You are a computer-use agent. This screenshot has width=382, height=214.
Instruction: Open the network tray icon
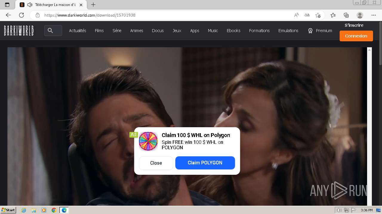346,210
